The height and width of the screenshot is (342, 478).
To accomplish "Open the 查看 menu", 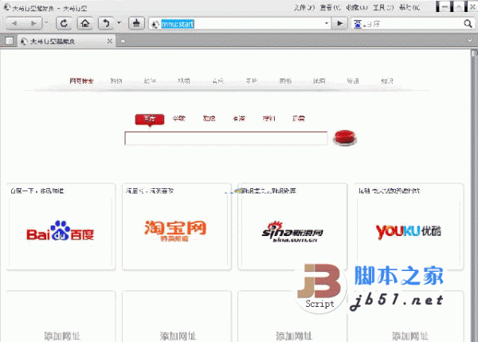I will [x=330, y=7].
